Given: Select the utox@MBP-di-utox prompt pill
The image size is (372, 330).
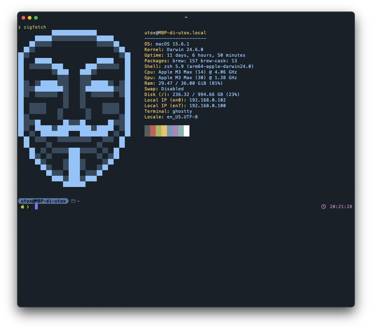Looking at the screenshot, I should (43, 201).
